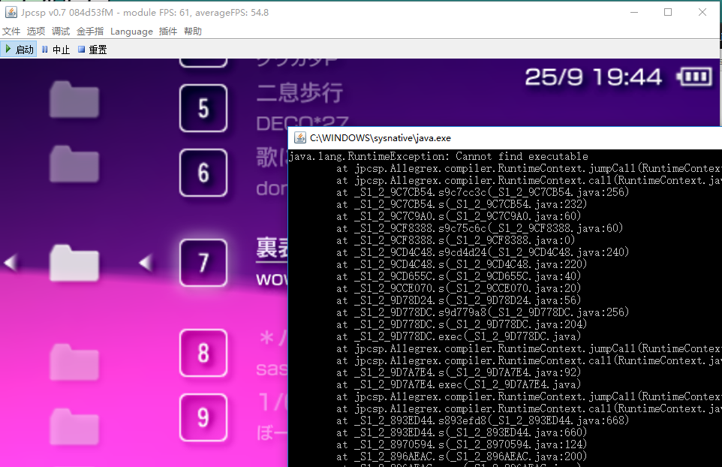Open the 选项 menu
722x467 pixels.
[x=36, y=32]
